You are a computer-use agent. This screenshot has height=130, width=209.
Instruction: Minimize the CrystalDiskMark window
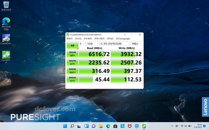[x=125, y=35]
